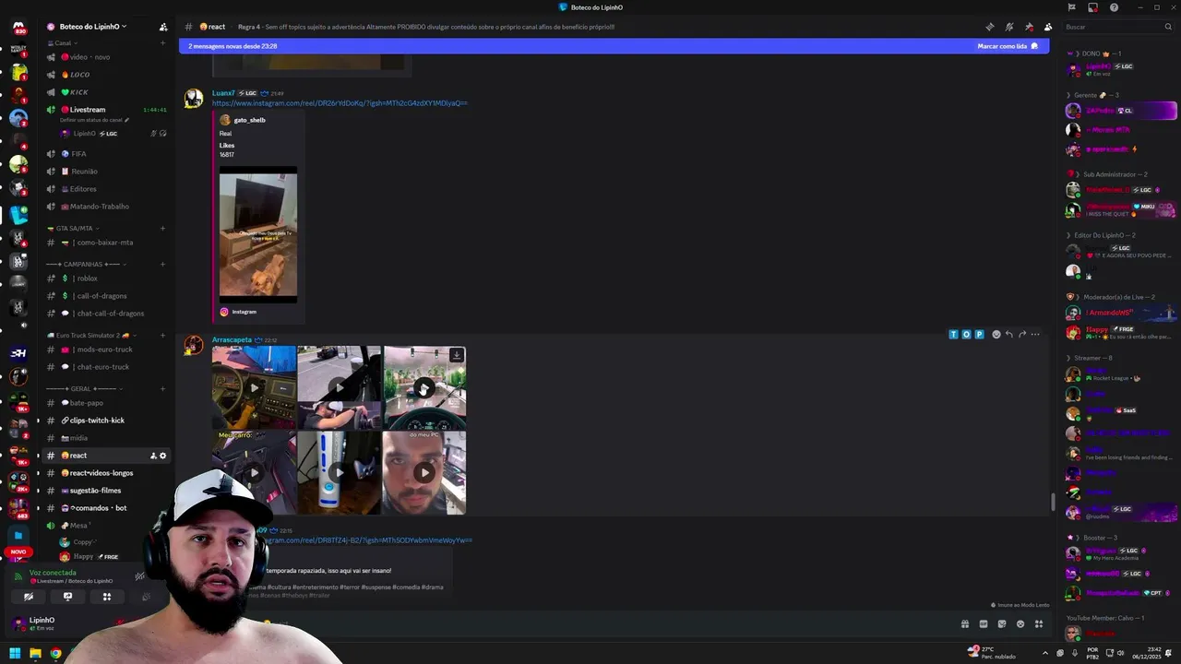Collapse the Euro Truck Simulator 2 category
The image size is (1181, 664).
pyautogui.click(x=92, y=335)
